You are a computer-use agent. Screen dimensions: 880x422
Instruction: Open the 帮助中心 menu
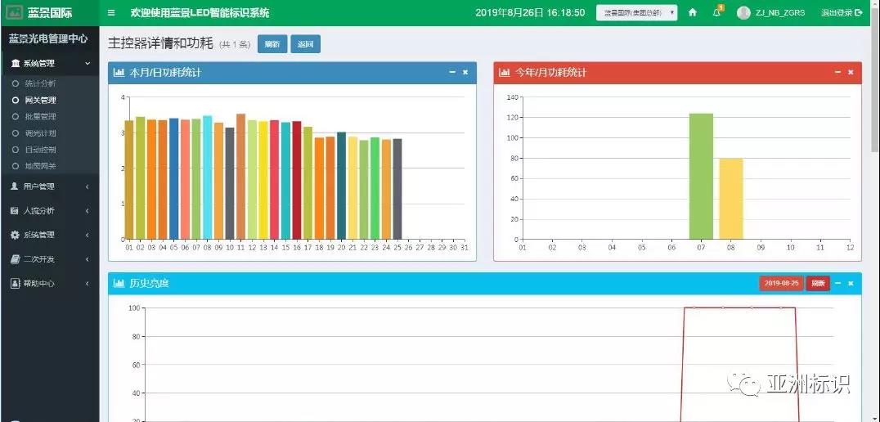coord(49,283)
